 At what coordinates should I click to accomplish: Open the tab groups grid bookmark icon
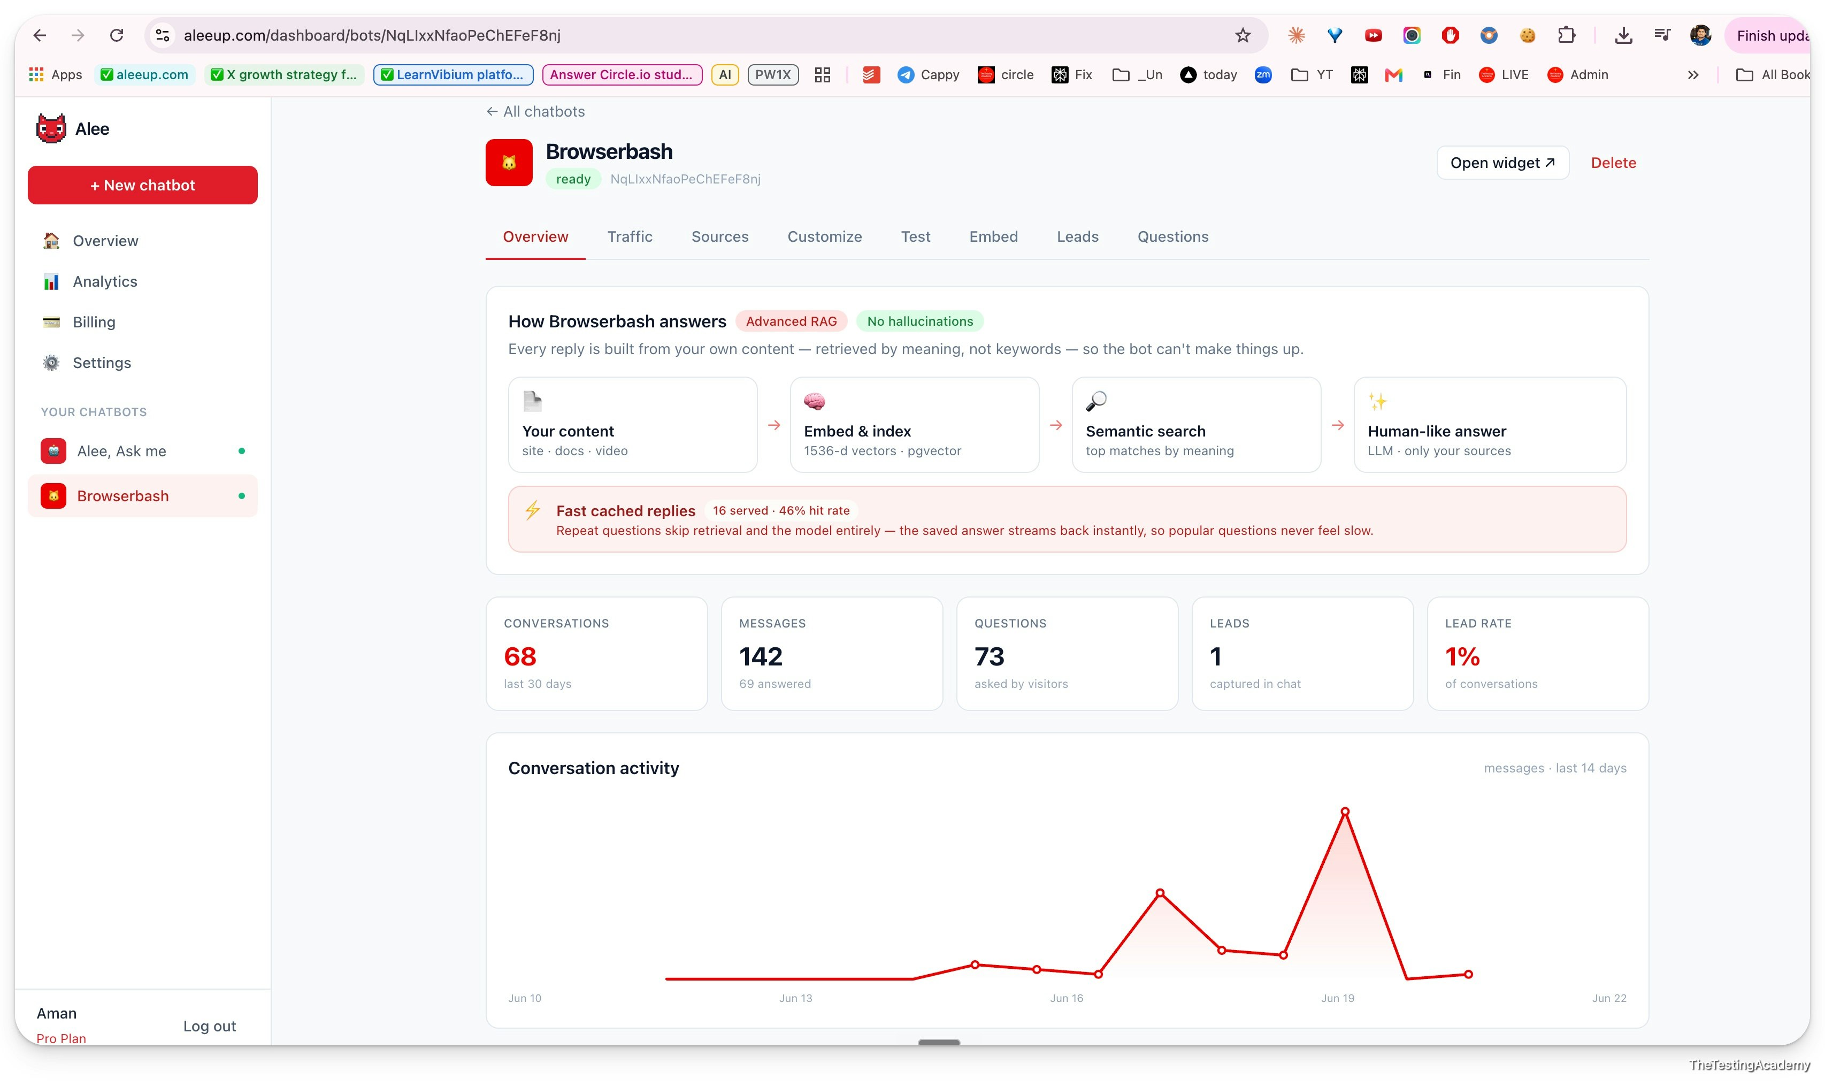(x=823, y=75)
